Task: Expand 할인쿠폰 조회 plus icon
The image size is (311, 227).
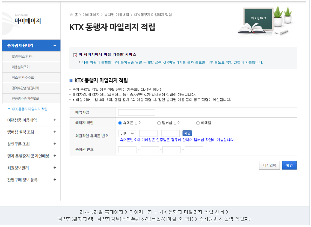Action: [x=55, y=144]
